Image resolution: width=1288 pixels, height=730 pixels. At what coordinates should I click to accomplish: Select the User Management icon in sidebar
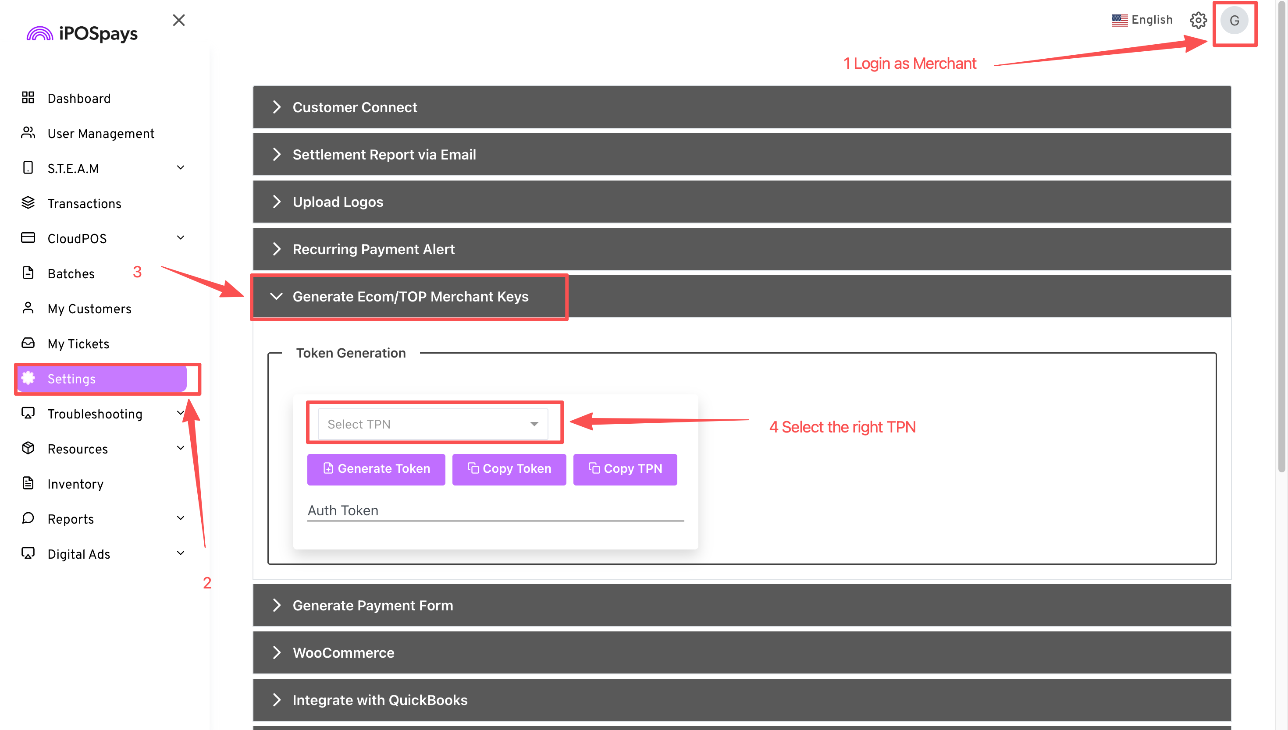(x=28, y=133)
